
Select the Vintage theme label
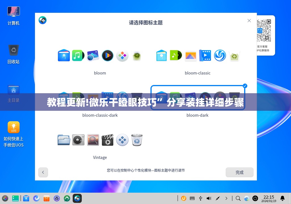pos(100,158)
